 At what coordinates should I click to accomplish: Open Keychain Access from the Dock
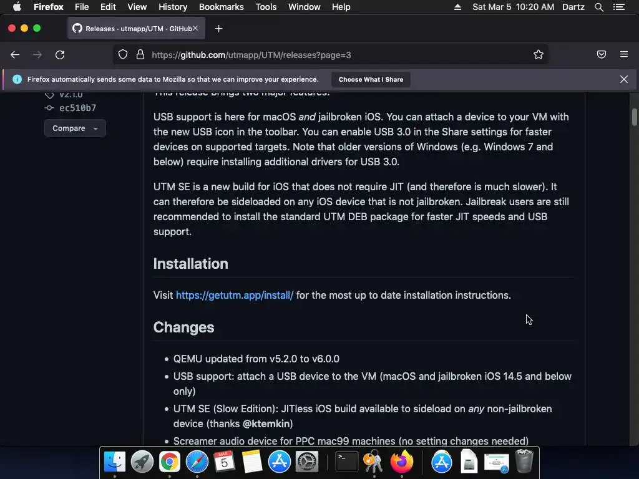[374, 462]
